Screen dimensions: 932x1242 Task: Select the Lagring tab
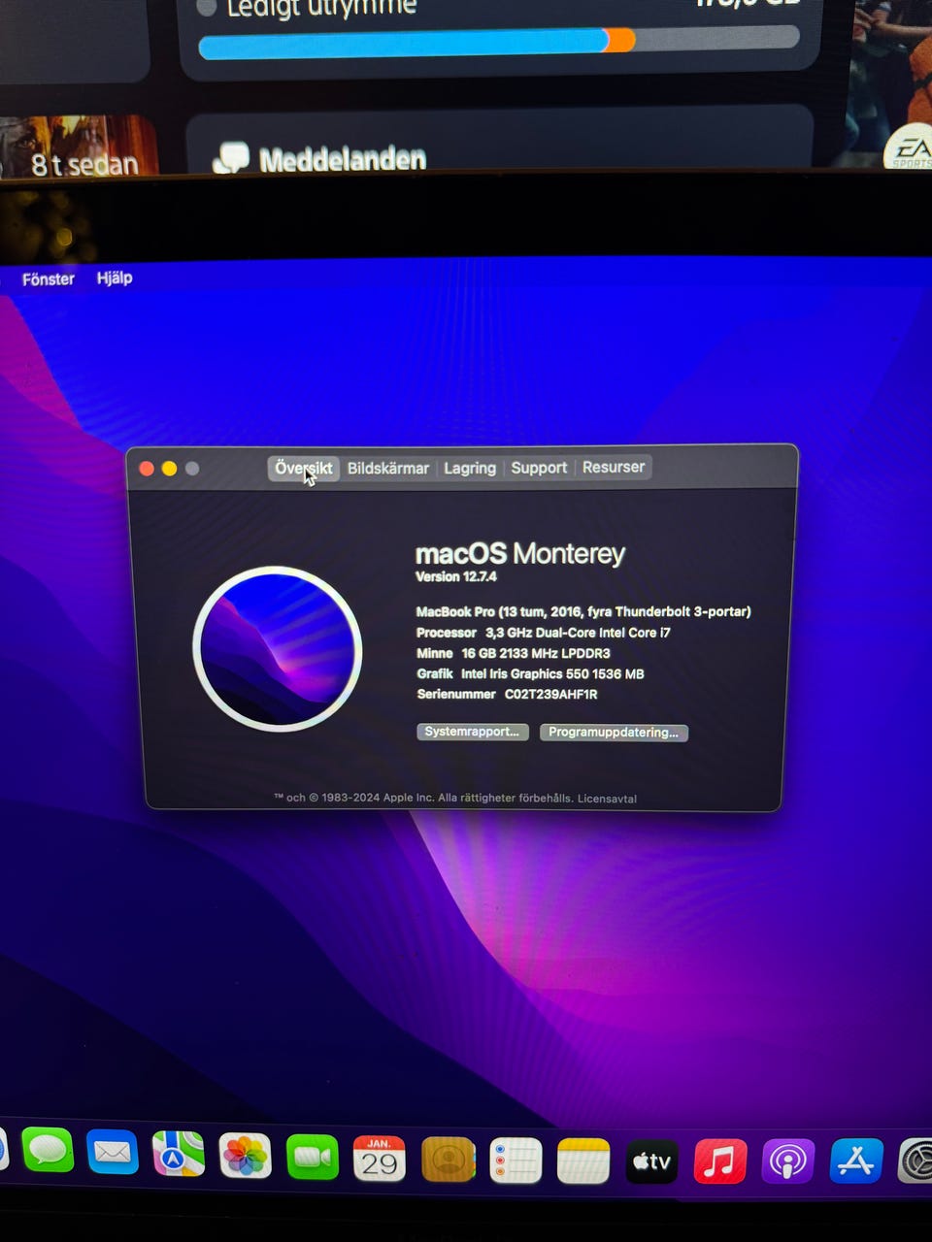470,468
